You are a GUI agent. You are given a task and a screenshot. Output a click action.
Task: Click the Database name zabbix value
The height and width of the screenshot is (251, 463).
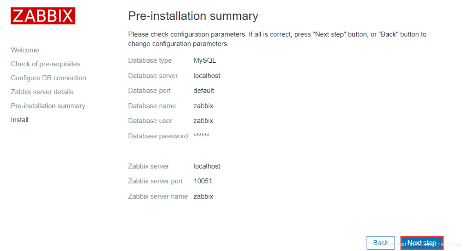pyautogui.click(x=203, y=106)
